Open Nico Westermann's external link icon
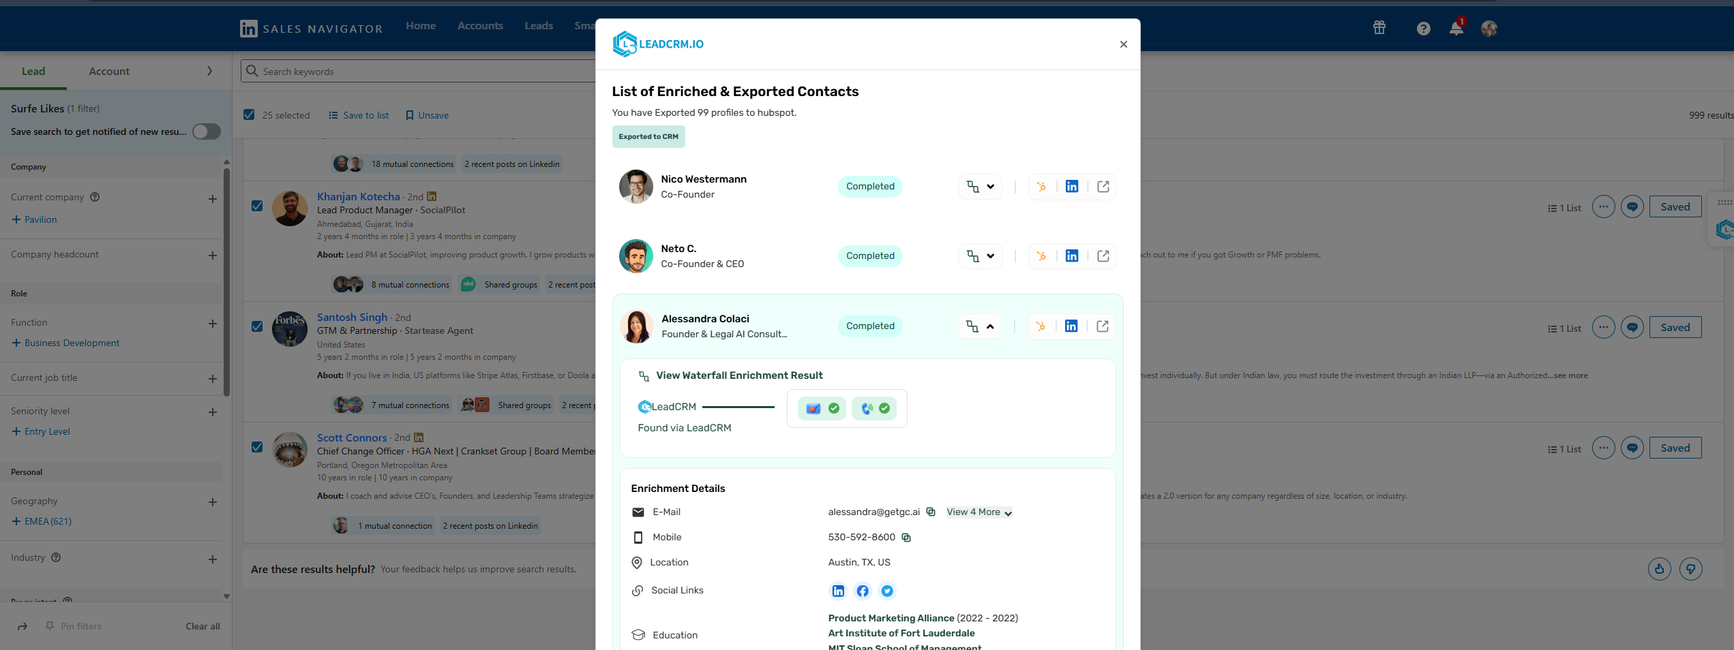Screen dimensions: 1734x650 1103,187
